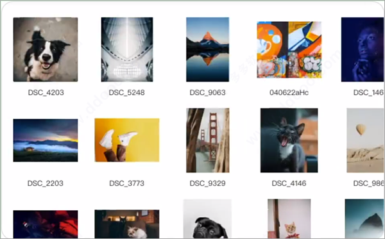Click the DSC_2203 file name
This screenshot has width=385, height=239.
coord(46,183)
